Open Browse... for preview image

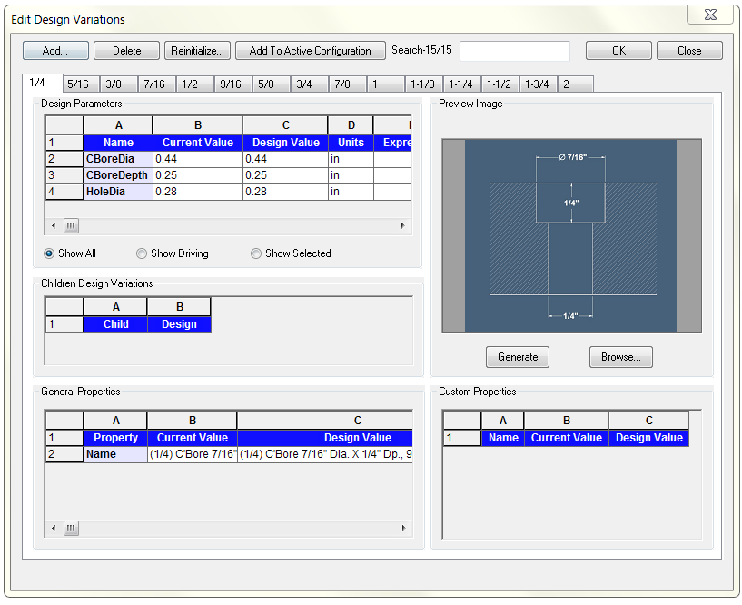621,357
